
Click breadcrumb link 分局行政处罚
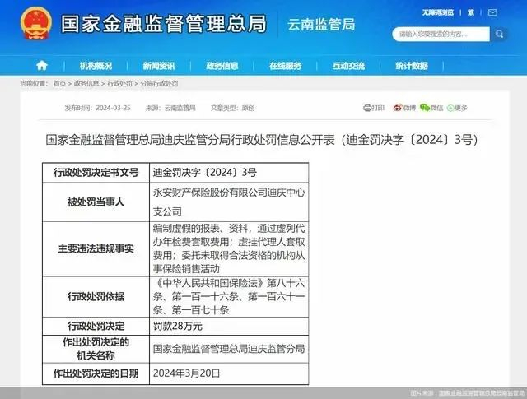click(159, 83)
